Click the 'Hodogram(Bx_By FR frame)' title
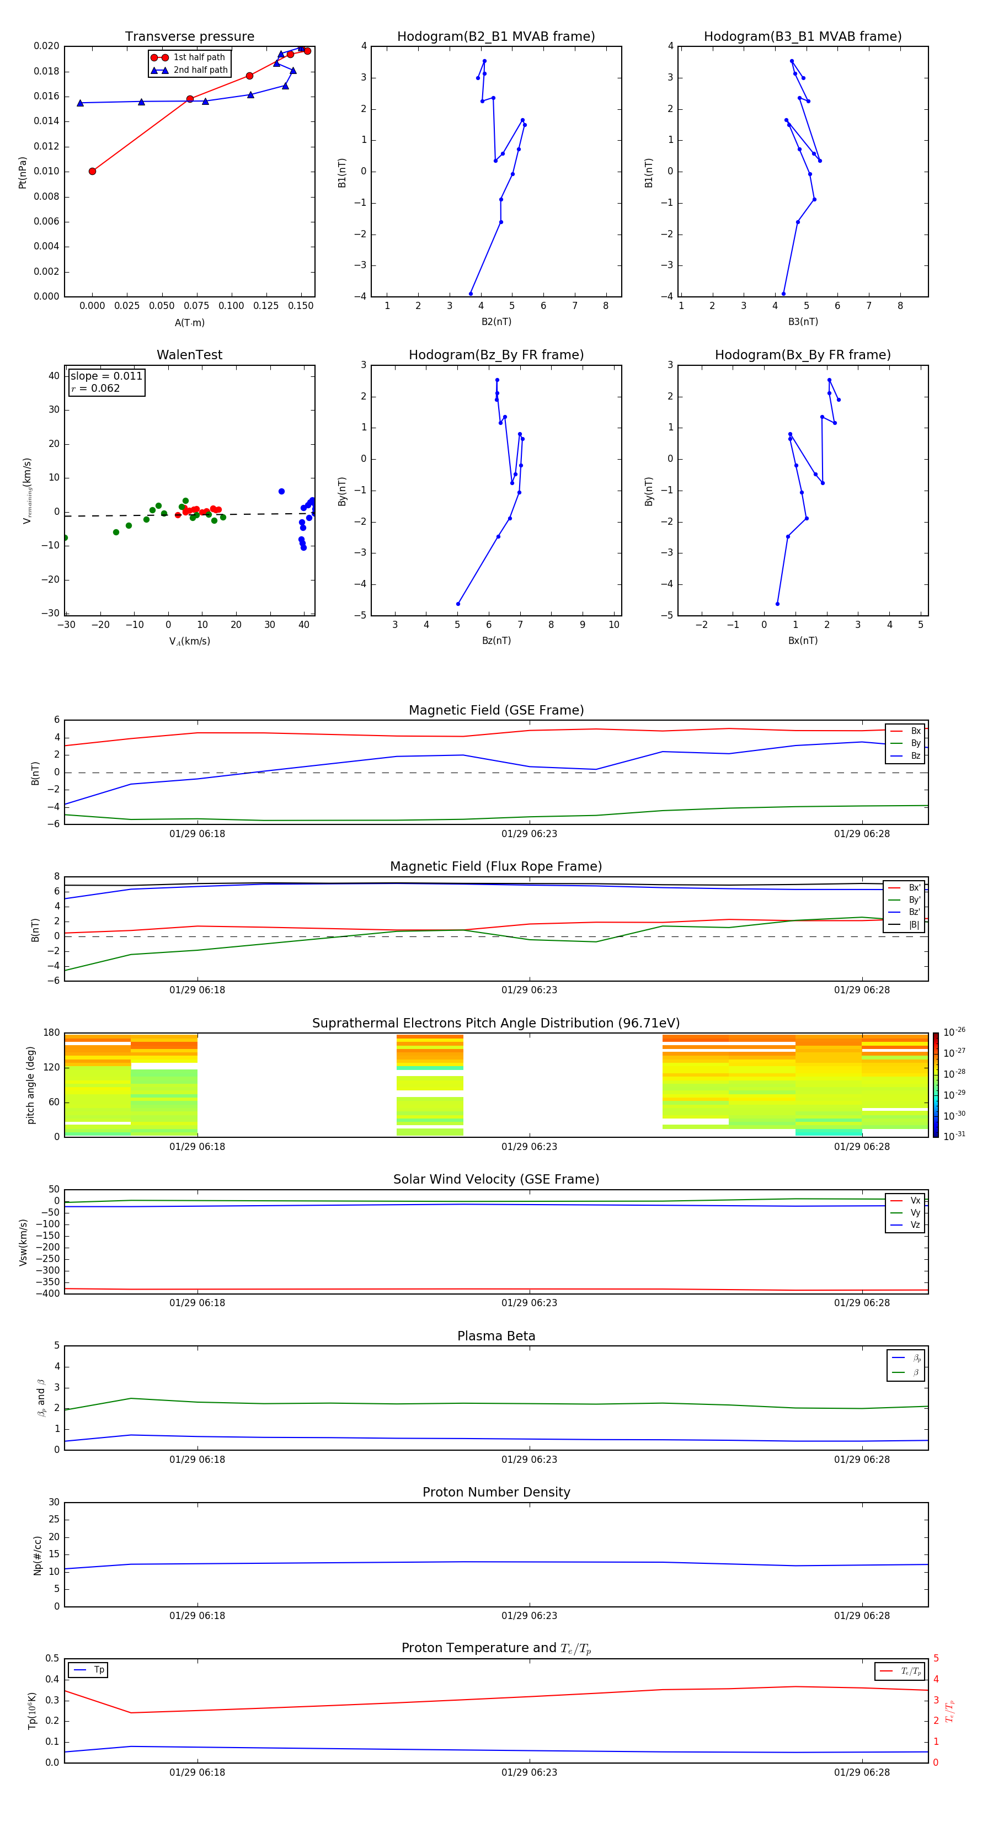The width and height of the screenshot is (993, 1821). [x=803, y=355]
